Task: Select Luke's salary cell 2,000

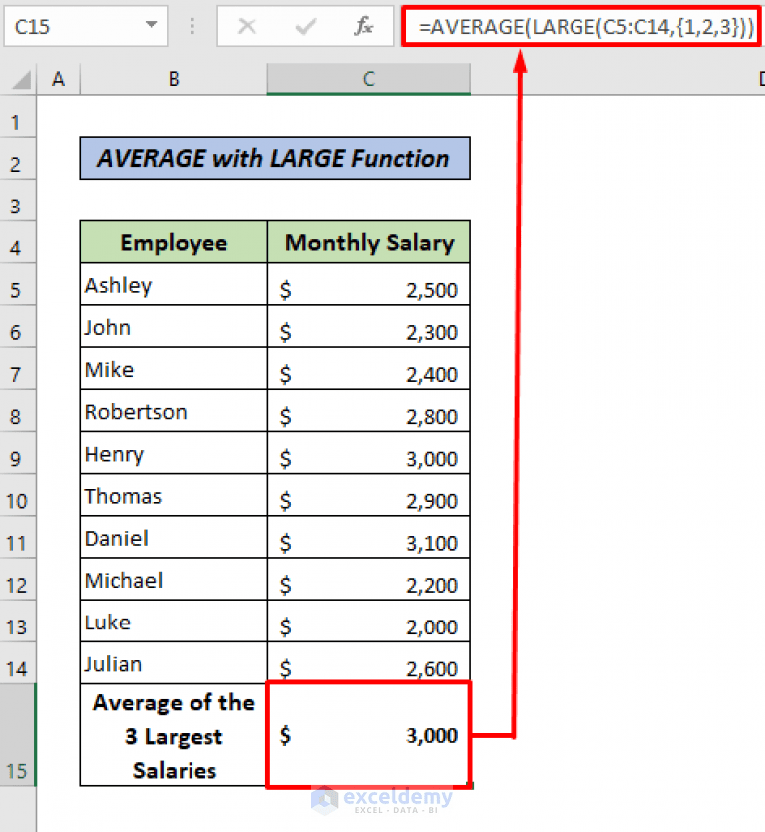Action: coord(369,622)
